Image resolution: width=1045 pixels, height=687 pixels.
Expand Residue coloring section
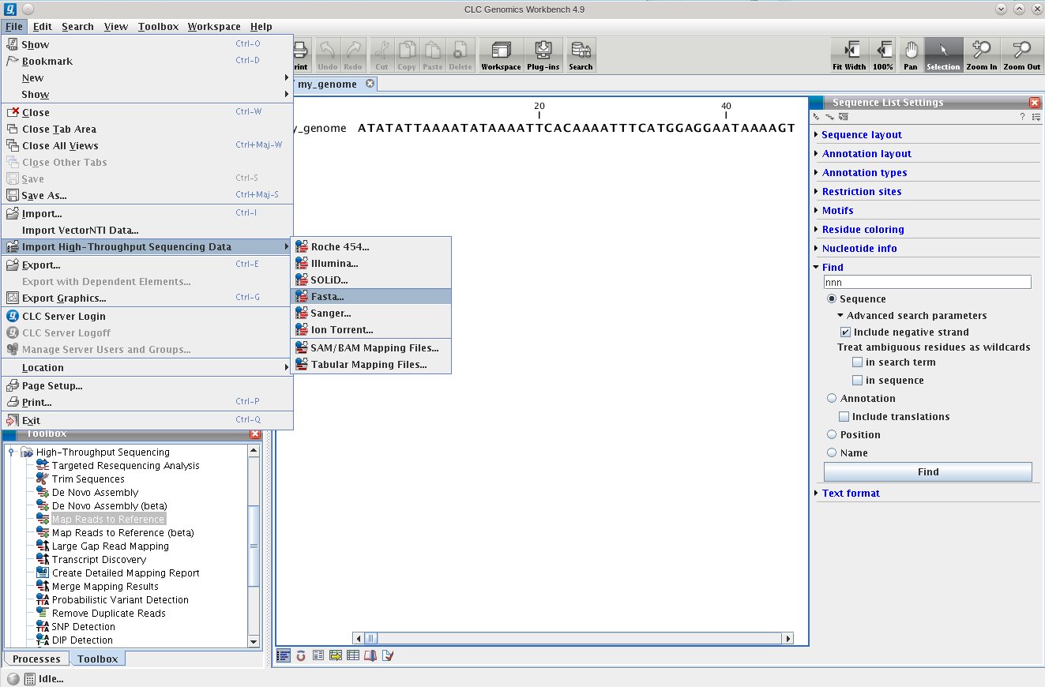pos(862,230)
